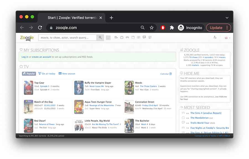Image resolution: width=249 pixels, height=159 pixels.
Task: Click the Log in link
Action: pyautogui.click(x=25, y=57)
